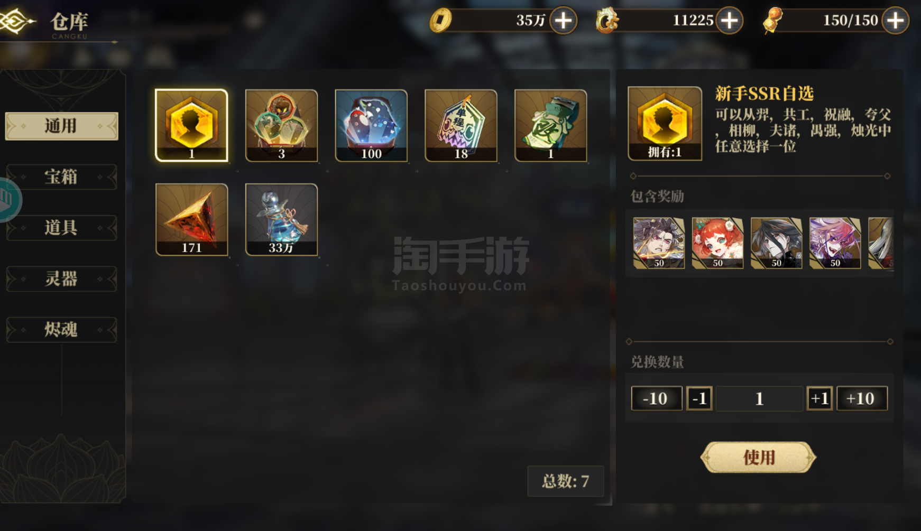921x531 pixels.
Task: Switch to the 宝箱 tab
Action: [61, 176]
